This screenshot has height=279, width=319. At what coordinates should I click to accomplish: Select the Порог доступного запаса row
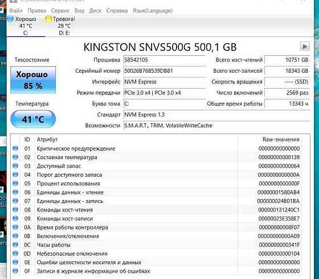[x=157, y=174]
